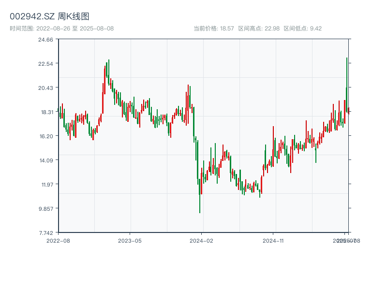387x290 pixels.
Task: Click the 20.43 y-axis label
Action: click(x=45, y=87)
